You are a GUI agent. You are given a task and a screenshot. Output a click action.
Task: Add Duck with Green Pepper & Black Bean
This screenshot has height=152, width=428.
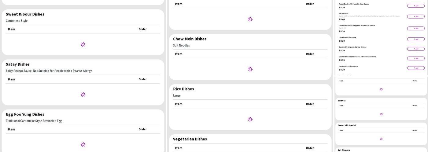[x=416, y=29]
